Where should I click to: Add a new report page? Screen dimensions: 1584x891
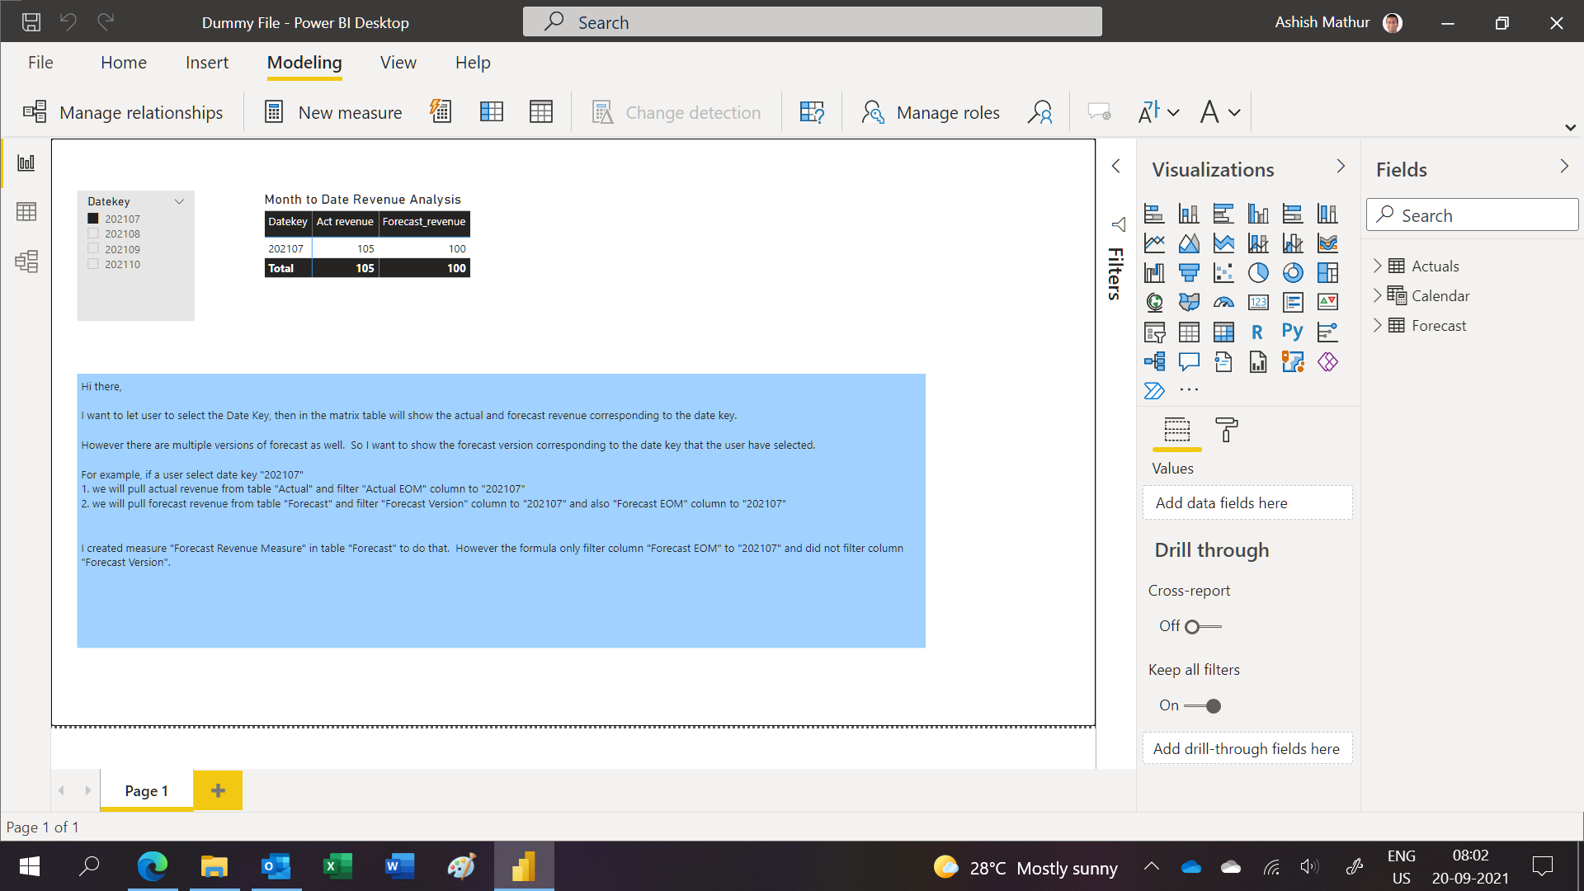point(218,790)
